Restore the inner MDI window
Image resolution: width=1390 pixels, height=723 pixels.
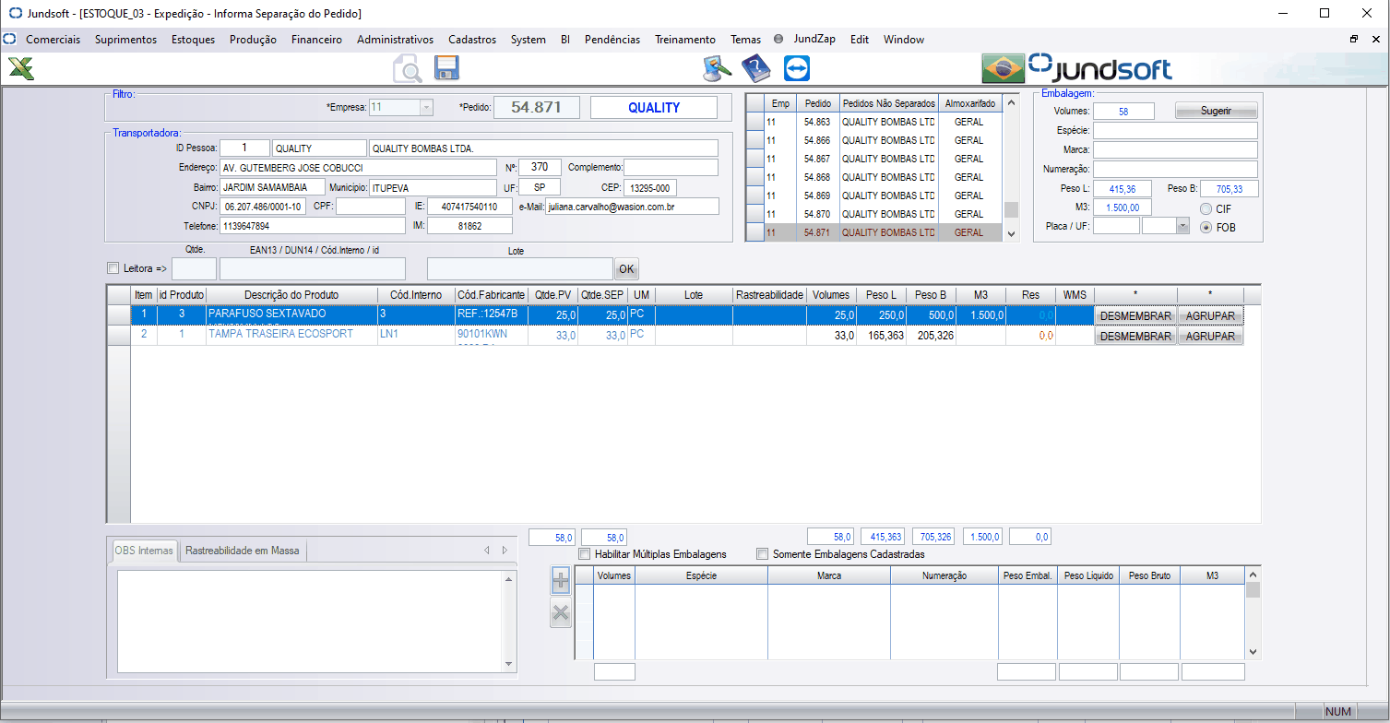(1354, 40)
